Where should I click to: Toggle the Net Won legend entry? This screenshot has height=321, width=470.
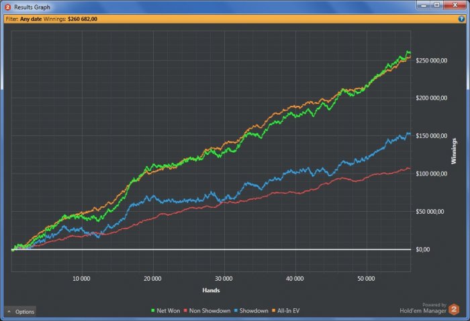(x=165, y=311)
